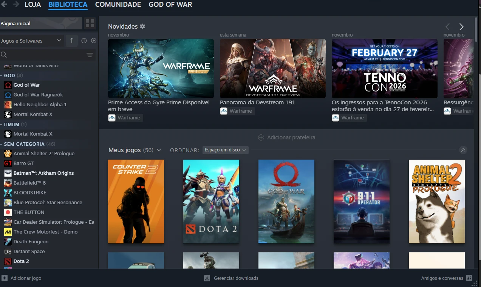Screen dimensions: 481x287
Task: Toggle sort by recent activity clock icon
Action: pyautogui.click(x=84, y=41)
